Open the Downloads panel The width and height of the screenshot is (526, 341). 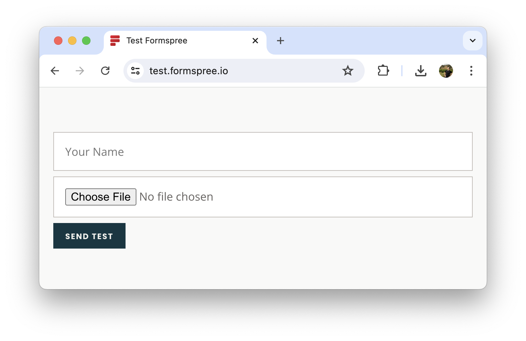(x=421, y=70)
